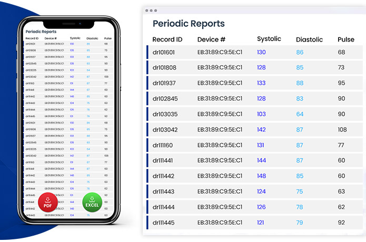Select diastolic value 75 in row dr111443
Viewport: 366px width, 242px height.
(x=300, y=191)
